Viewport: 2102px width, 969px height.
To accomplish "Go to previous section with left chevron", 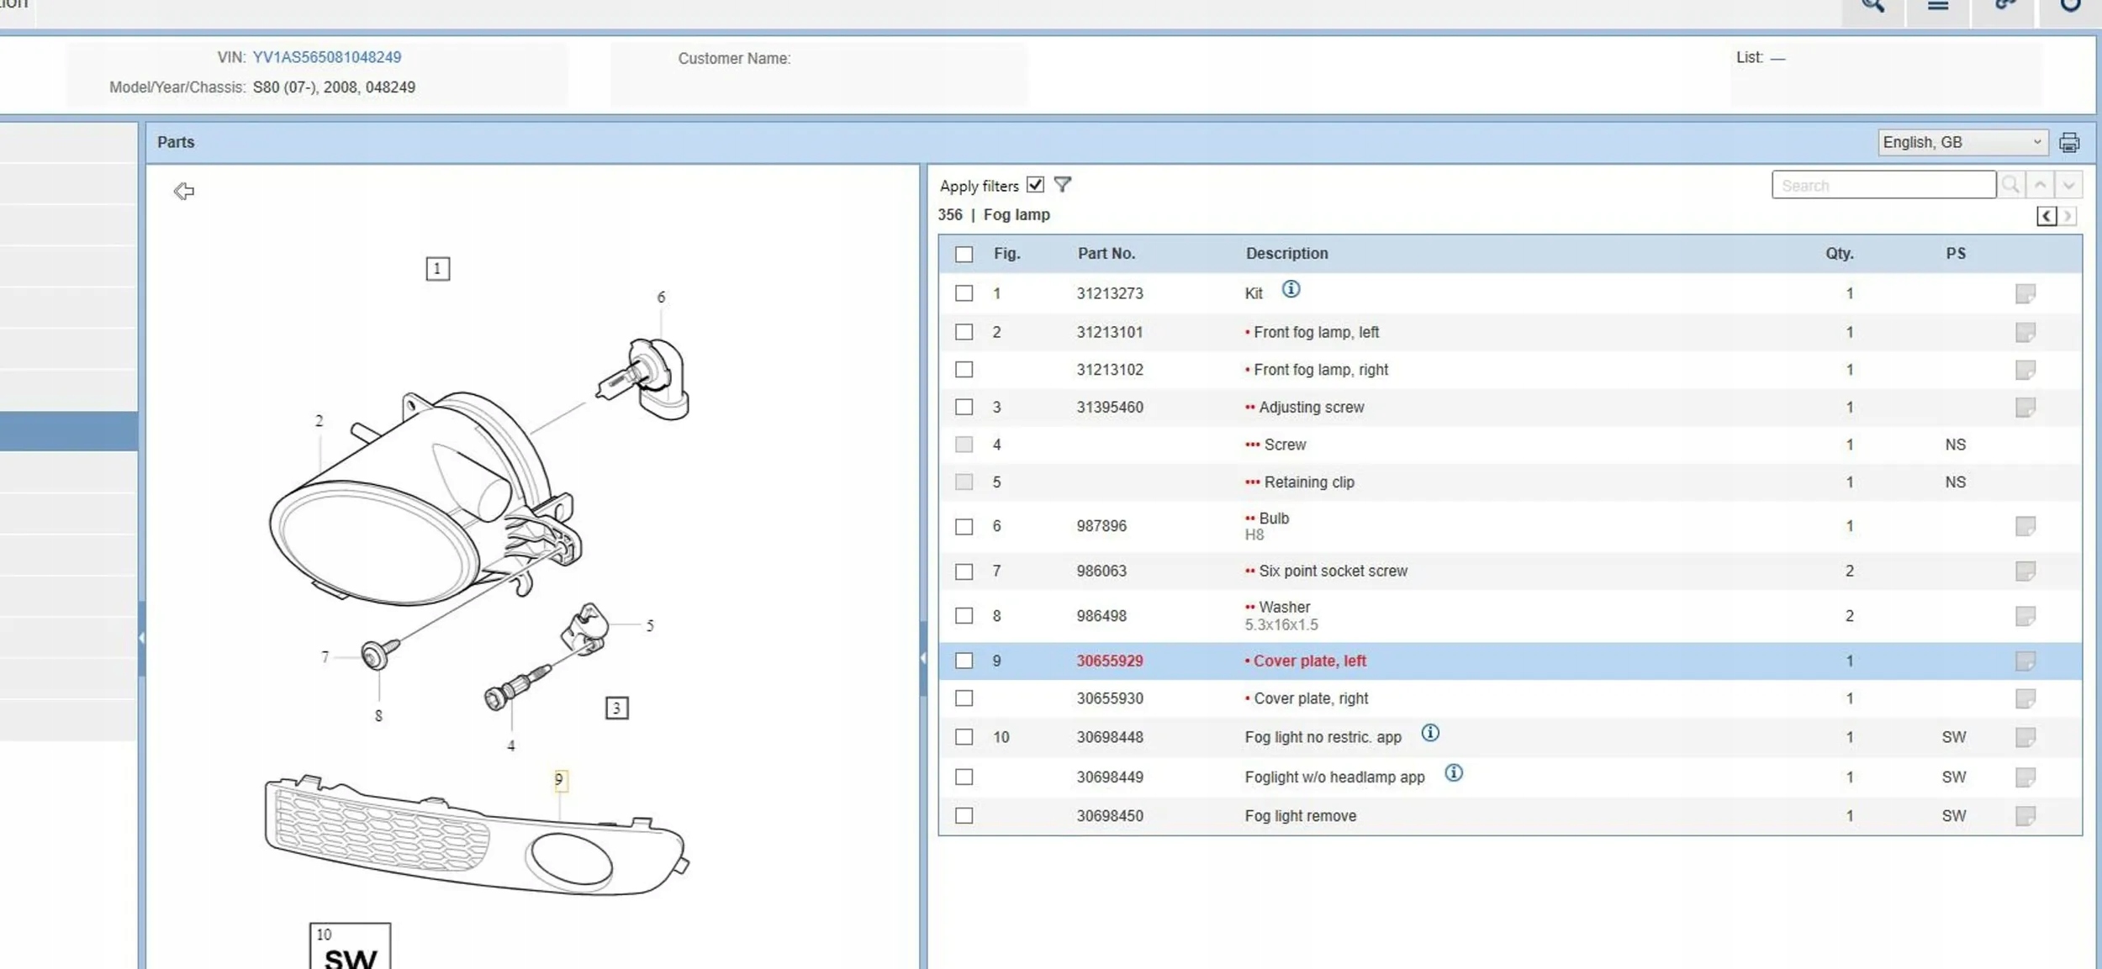I will click(2046, 217).
